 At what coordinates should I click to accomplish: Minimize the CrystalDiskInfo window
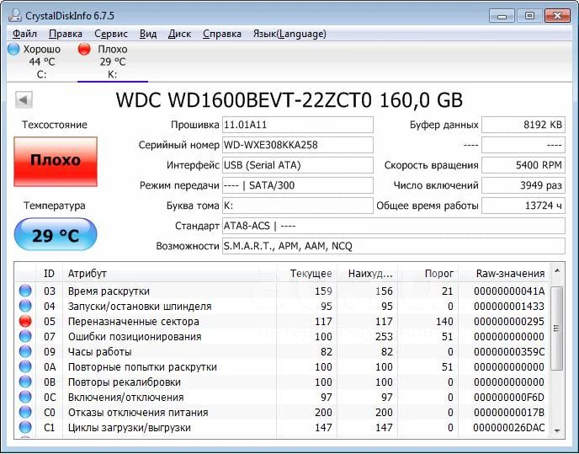click(x=502, y=16)
